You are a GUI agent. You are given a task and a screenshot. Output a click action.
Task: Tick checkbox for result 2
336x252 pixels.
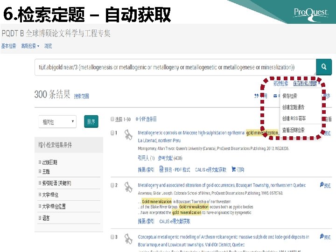pyautogui.click(x=112, y=185)
